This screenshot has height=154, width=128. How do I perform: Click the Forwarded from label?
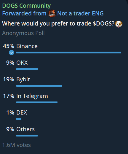coord(24,13)
